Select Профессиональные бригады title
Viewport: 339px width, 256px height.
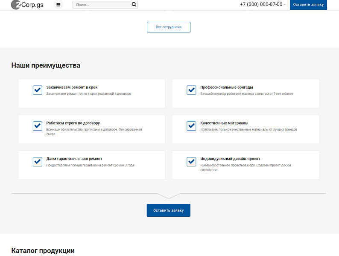(227, 87)
